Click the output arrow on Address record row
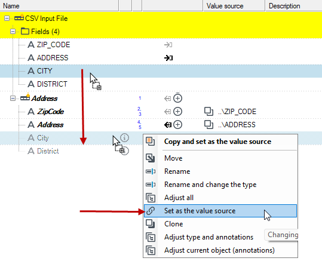The height and width of the screenshot is (267, 322). point(167,99)
